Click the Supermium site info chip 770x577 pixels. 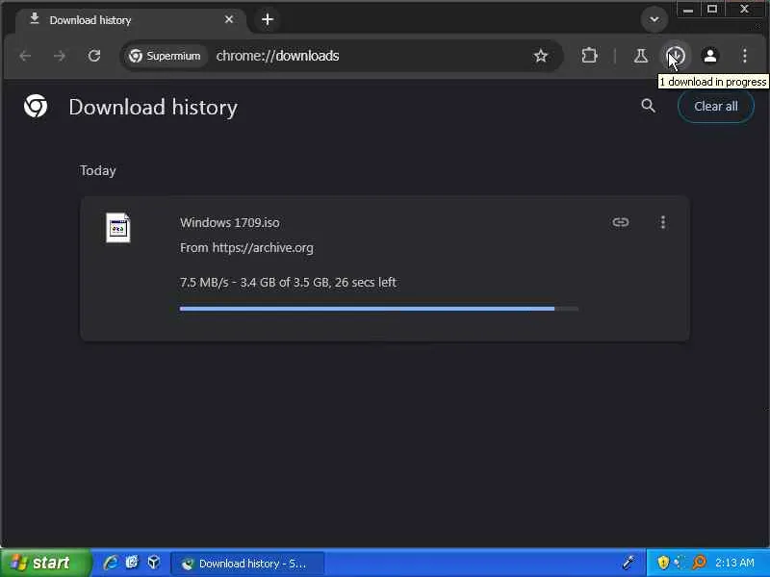[165, 56]
